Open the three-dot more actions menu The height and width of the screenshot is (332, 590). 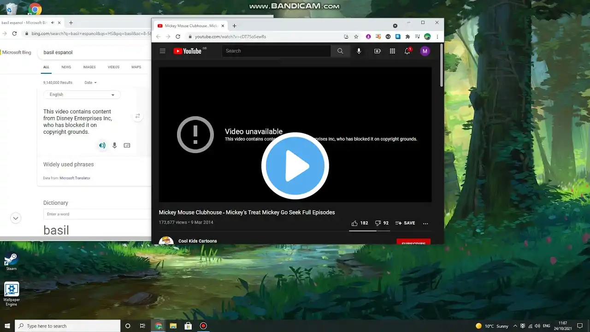pyautogui.click(x=425, y=223)
